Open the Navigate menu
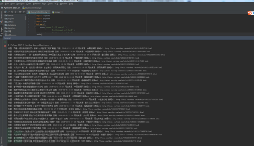 (20, 4)
